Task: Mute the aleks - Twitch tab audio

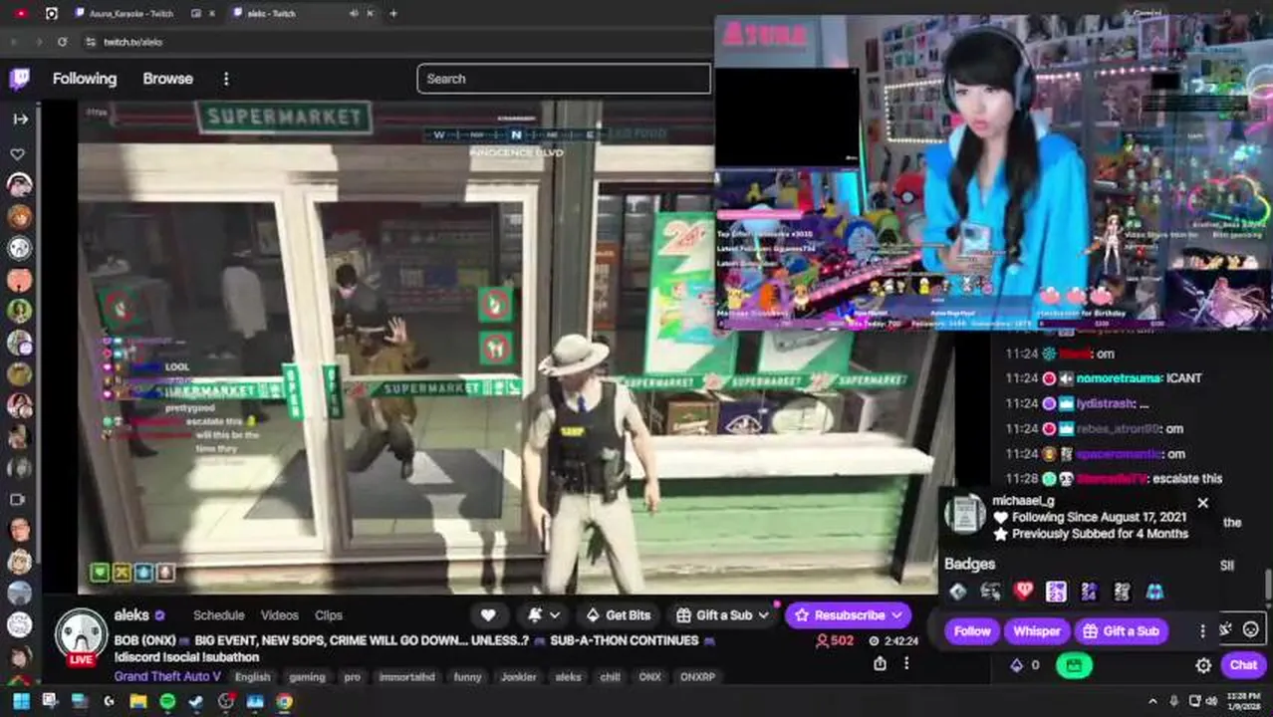Action: [x=354, y=13]
